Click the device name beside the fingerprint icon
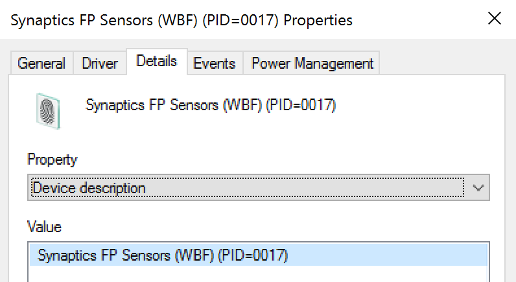Viewport: 516px width, 282px height. 211,105
